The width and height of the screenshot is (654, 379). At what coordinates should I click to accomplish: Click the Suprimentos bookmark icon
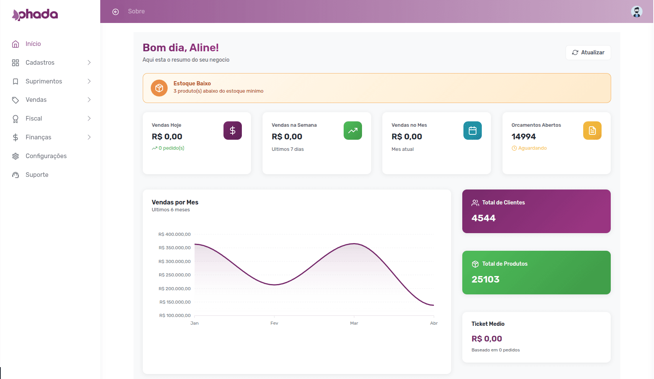coord(15,82)
